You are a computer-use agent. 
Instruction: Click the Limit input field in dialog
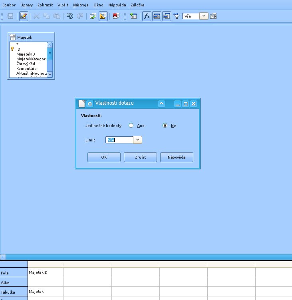(x=119, y=140)
